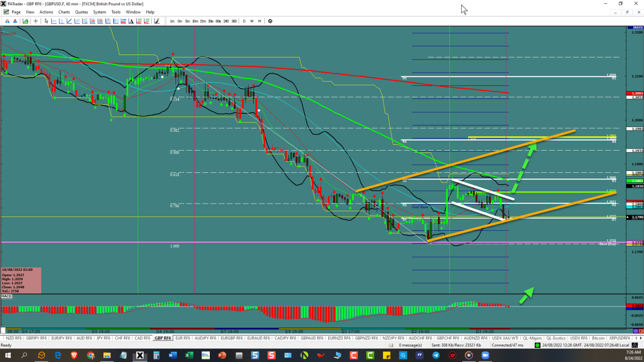Open the View menu
The height and width of the screenshot is (362, 644).
pyautogui.click(x=30, y=12)
